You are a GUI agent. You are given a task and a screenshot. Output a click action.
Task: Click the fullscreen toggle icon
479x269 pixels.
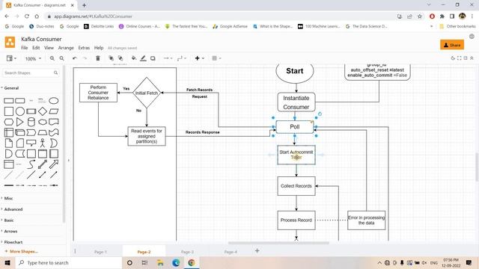pyautogui.click(x=459, y=58)
